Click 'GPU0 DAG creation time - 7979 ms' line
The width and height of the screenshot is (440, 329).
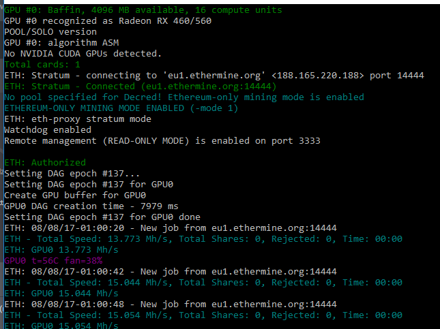pyautogui.click(x=91, y=207)
